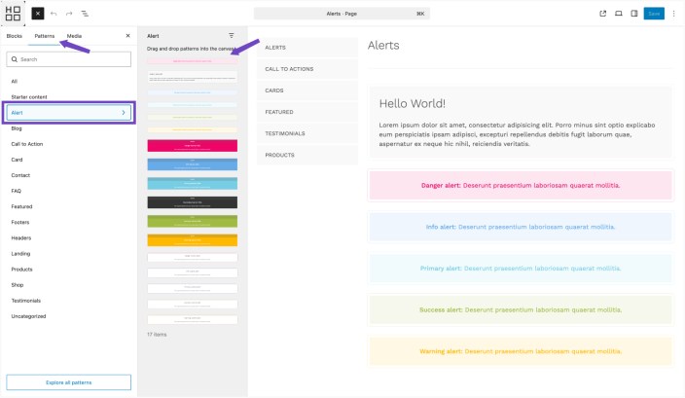This screenshot has width=685, height=398.
Task: Select the Footers pattern category
Action: pyautogui.click(x=20, y=223)
